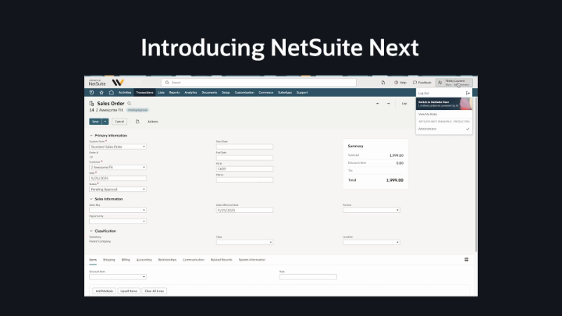562x316 pixels.
Task: Click the Save button
Action: click(95, 122)
